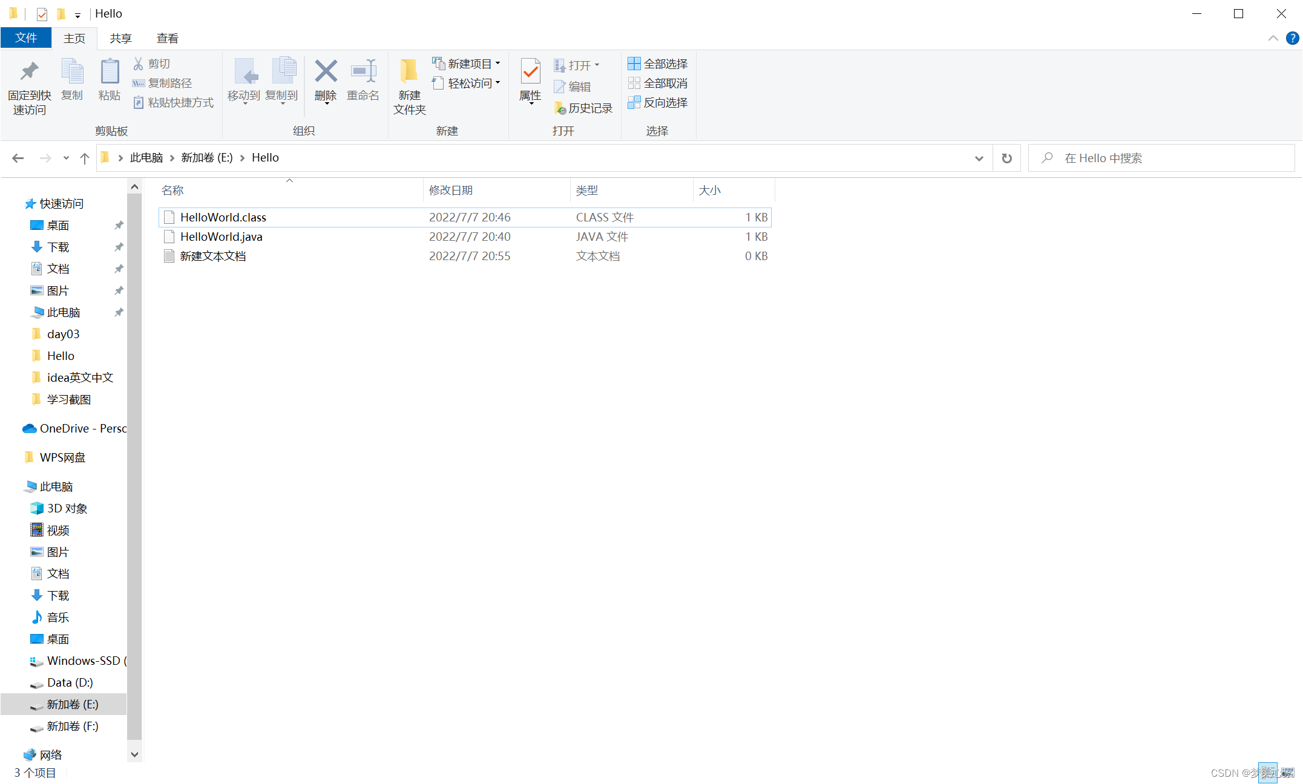Open 音乐 (Music) in sidebar
1303x784 pixels.
[x=50, y=617]
